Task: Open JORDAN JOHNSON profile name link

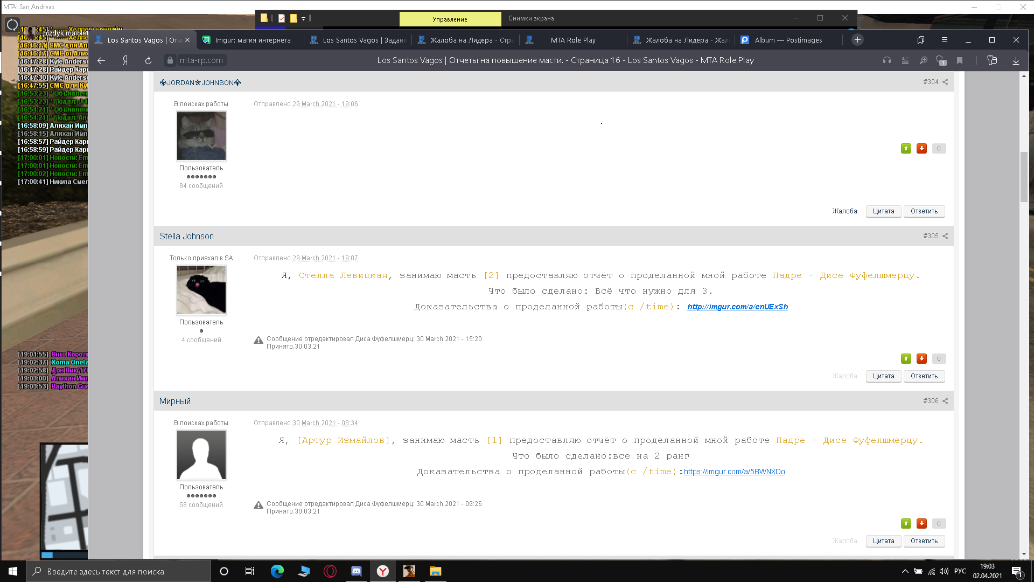Action: pos(200,82)
